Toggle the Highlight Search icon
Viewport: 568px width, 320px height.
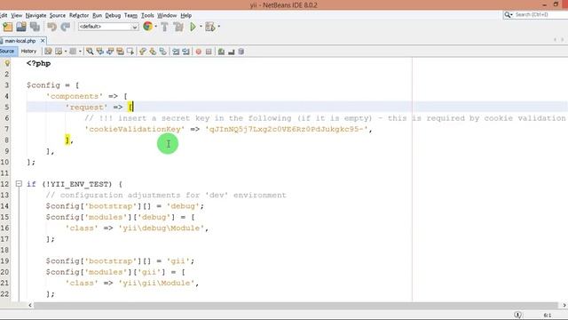(x=120, y=52)
